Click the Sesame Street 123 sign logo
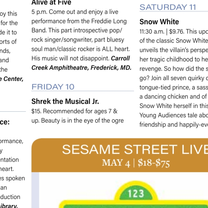 pyautogui.click(x=136, y=194)
